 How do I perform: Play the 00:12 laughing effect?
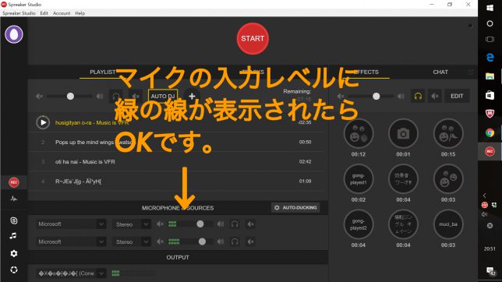coord(359,134)
